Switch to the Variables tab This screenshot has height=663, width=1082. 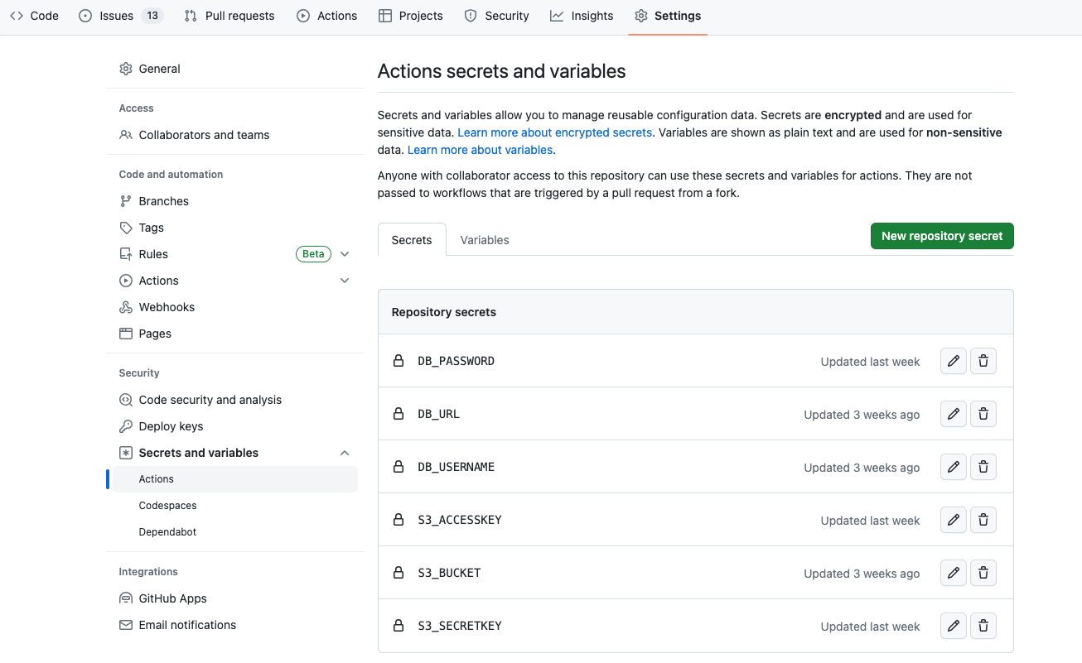(485, 240)
